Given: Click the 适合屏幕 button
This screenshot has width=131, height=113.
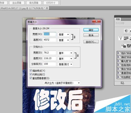Looking at the screenshot, I should [x=17, y=3].
